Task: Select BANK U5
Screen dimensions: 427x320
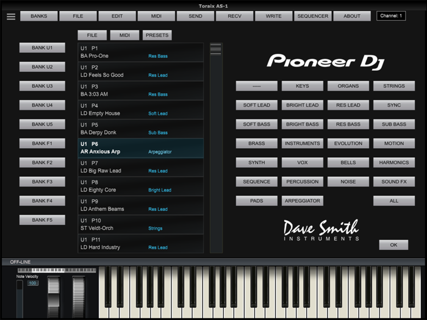Action: tap(42, 124)
